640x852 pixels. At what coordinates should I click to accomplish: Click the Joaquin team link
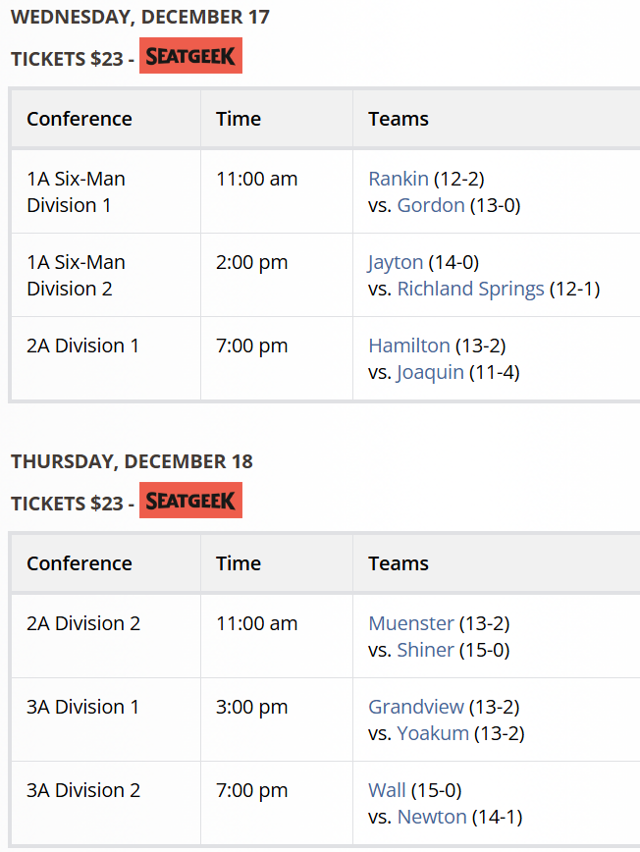point(430,372)
